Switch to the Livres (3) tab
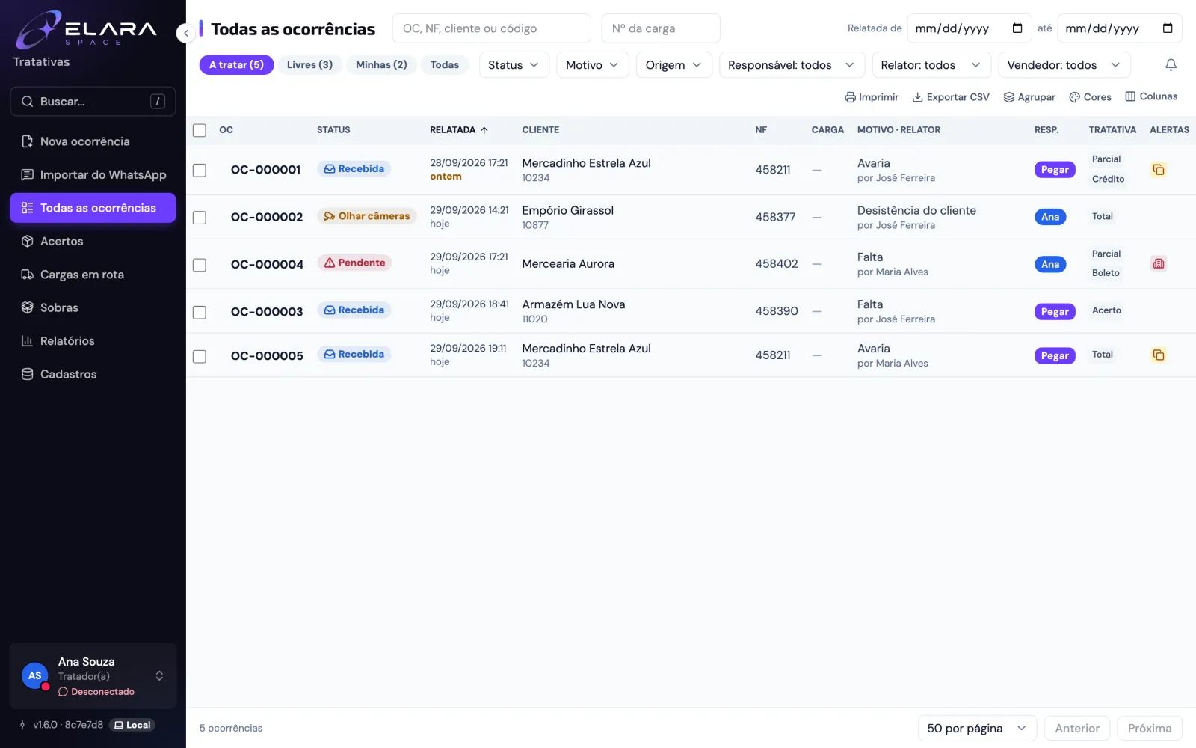This screenshot has height=748, width=1196. [x=309, y=65]
